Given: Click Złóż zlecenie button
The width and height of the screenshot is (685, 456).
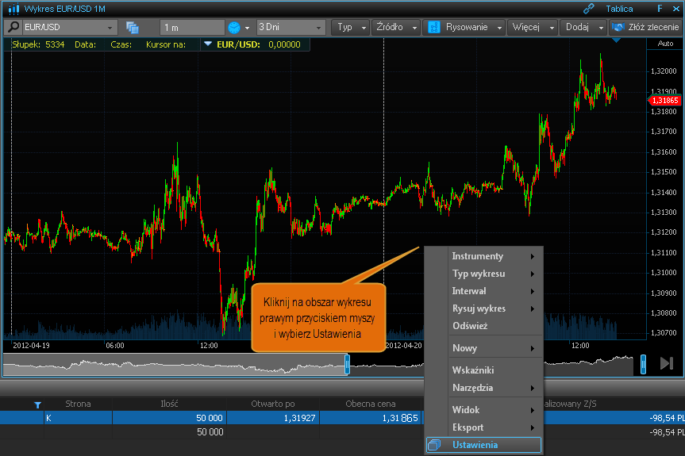Looking at the screenshot, I should pyautogui.click(x=645, y=28).
